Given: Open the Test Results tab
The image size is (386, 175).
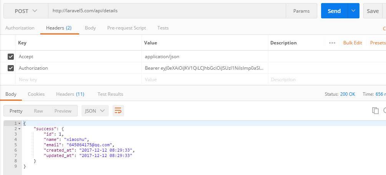Looking at the screenshot, I should point(110,94).
